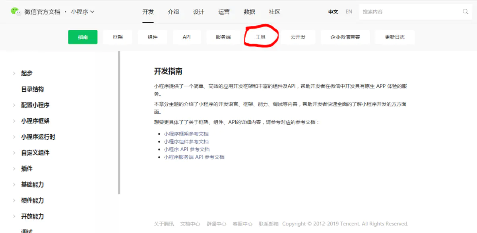Image resolution: width=477 pixels, height=233 pixels.
Task: Select the 组件 sub-navigation button
Action: point(152,37)
